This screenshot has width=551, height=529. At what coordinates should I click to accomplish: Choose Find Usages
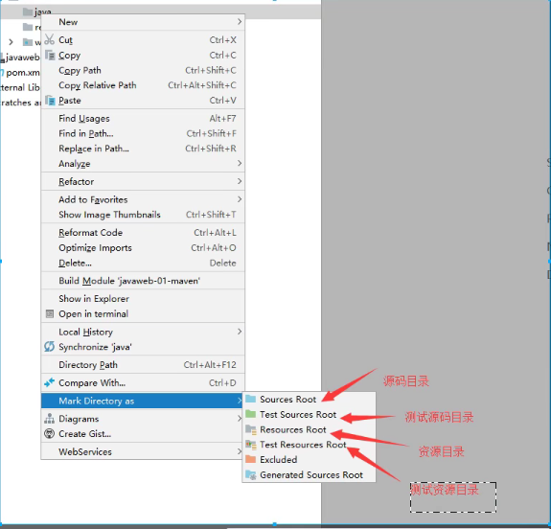tap(143, 119)
